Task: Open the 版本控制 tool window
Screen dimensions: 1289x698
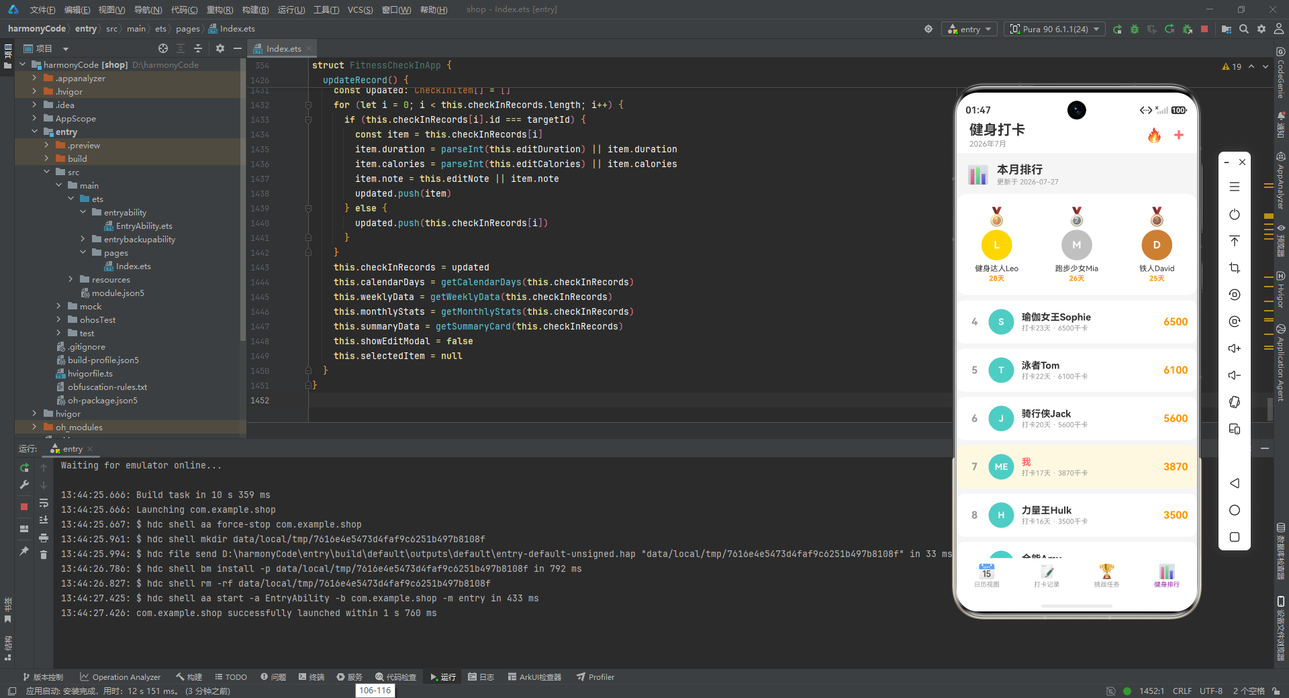Action: (x=43, y=677)
